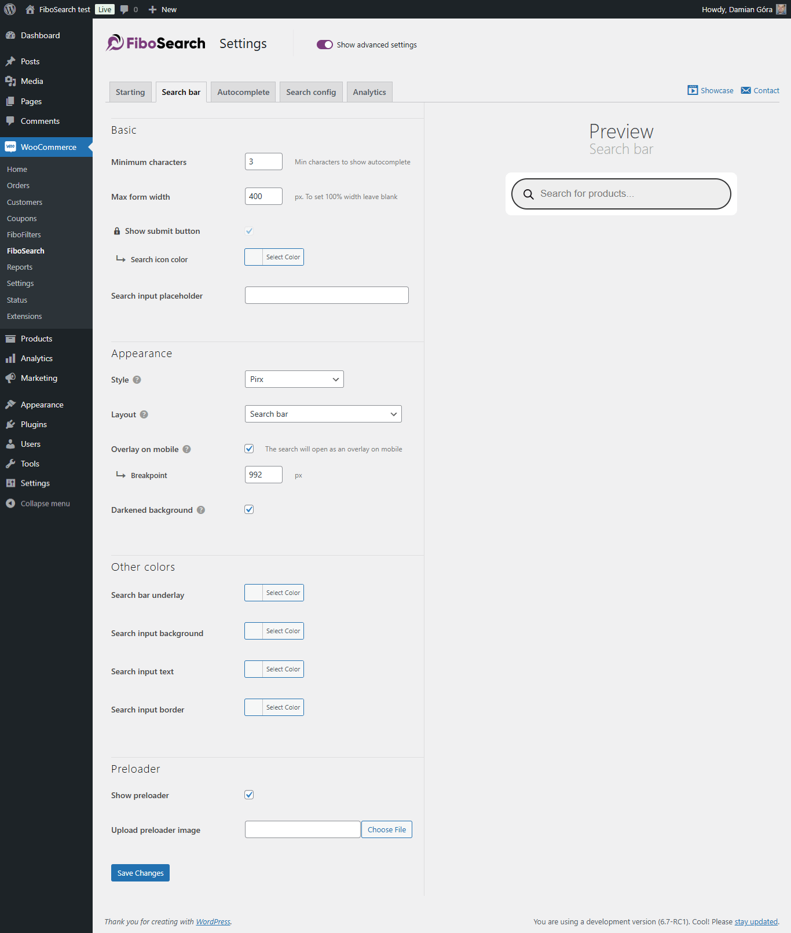Click the Products icon in sidebar

coord(10,339)
